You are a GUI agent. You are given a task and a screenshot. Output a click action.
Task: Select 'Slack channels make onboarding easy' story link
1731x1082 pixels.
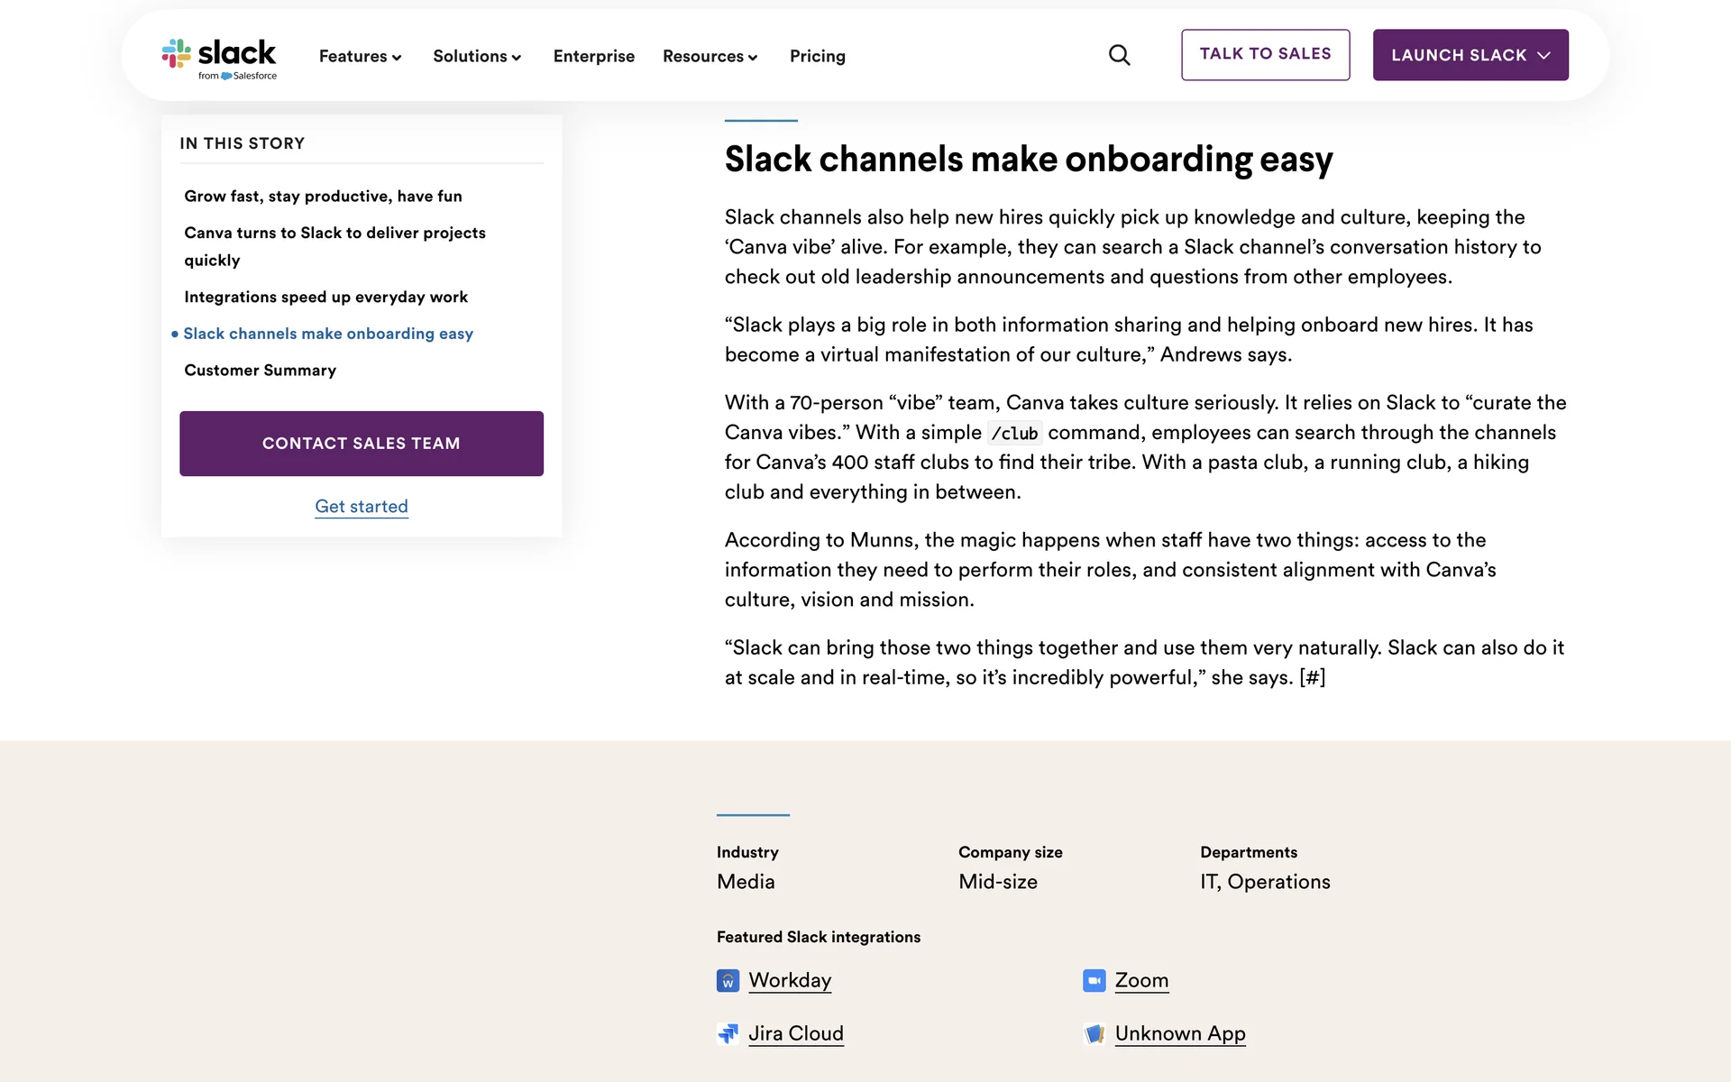coord(328,334)
